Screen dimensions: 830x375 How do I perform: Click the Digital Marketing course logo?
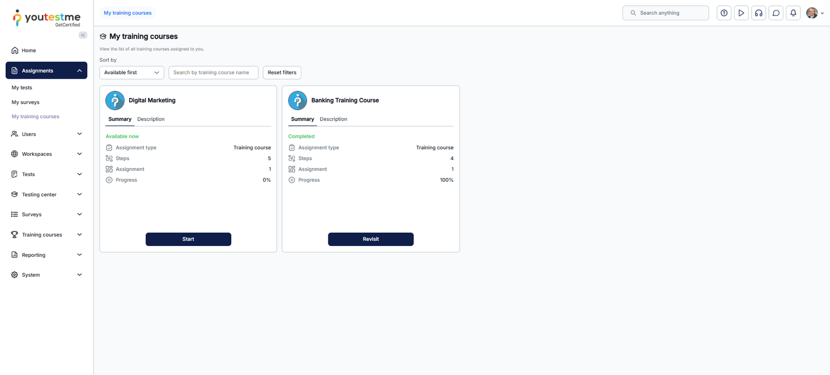coord(115,100)
